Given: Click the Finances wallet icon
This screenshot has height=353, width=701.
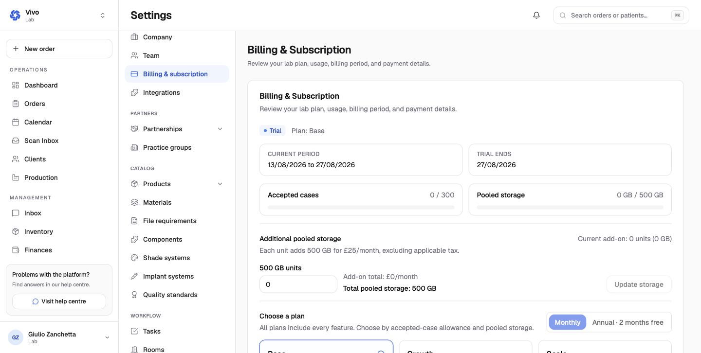Looking at the screenshot, I should click(x=16, y=250).
